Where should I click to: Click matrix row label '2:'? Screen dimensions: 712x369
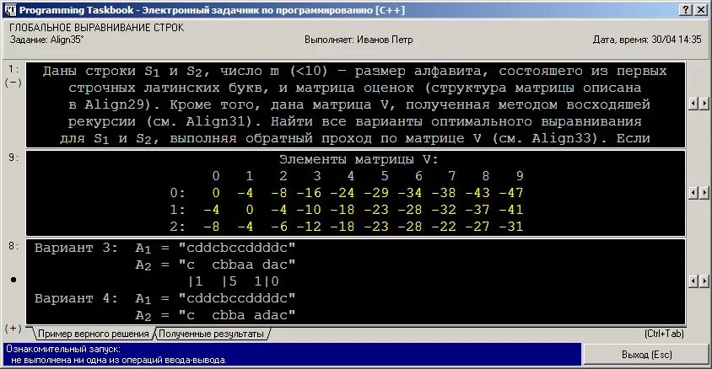177,227
